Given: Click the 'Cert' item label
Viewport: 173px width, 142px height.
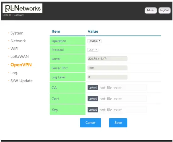Looking at the screenshot, I should coord(55,99).
